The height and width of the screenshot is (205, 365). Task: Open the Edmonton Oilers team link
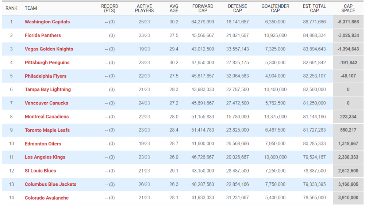[43, 144]
